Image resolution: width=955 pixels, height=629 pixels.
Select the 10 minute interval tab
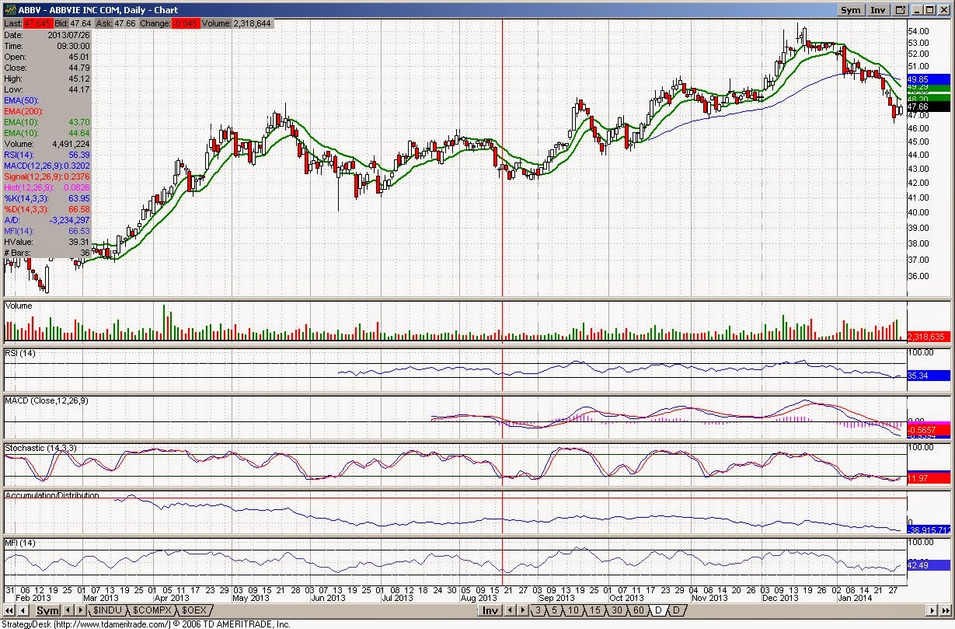[x=573, y=610]
